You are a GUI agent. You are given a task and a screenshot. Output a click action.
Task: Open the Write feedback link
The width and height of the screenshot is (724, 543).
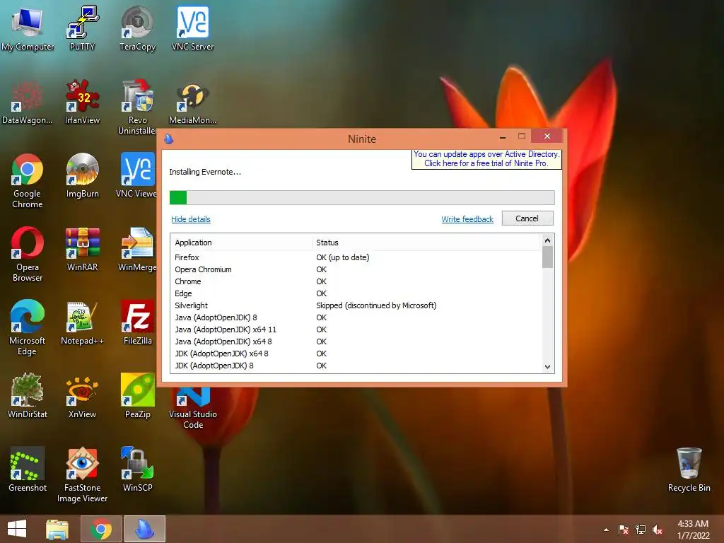click(x=467, y=219)
